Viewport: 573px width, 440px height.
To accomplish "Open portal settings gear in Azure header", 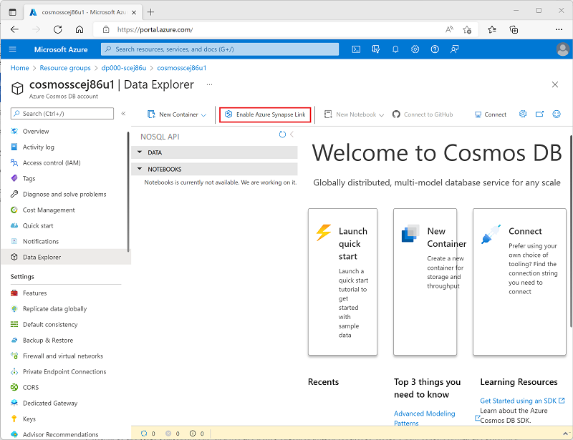I will pyautogui.click(x=415, y=49).
